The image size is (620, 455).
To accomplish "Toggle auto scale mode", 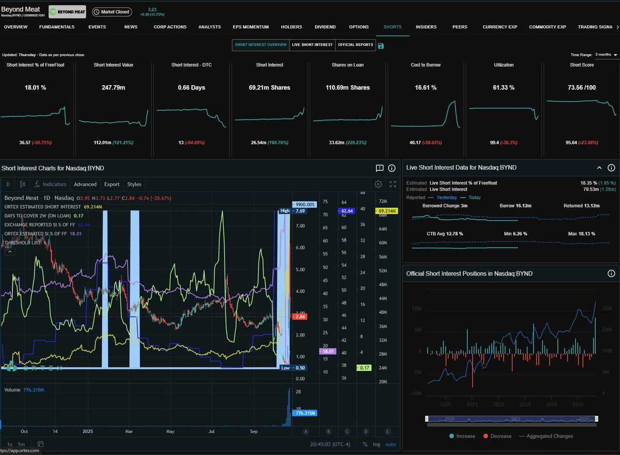I will coord(391,444).
